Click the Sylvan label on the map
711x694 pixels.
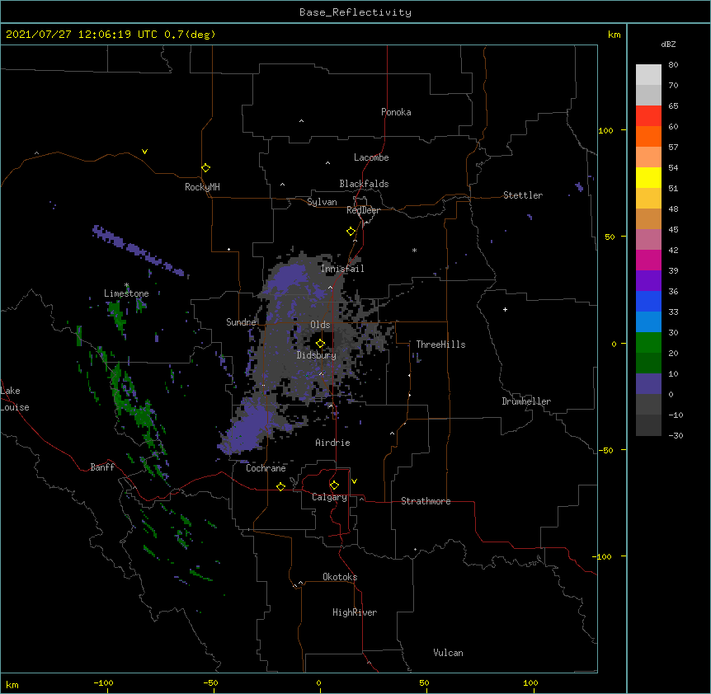[x=322, y=202]
